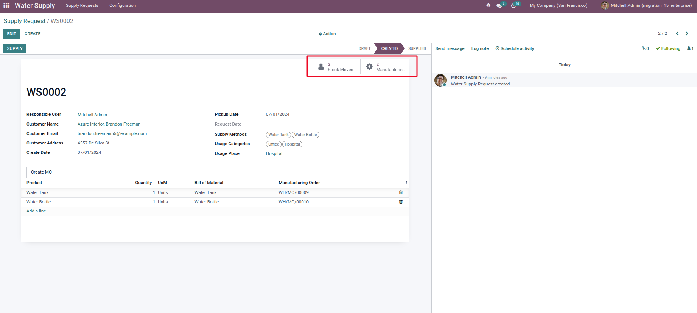Sort by the Bill of Material column header
Image resolution: width=697 pixels, height=313 pixels.
coord(209,183)
